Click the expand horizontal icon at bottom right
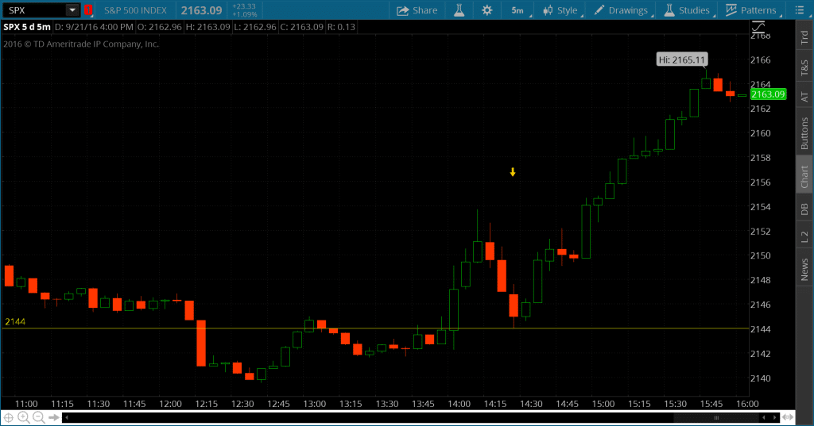This screenshot has width=814, height=426. click(788, 417)
